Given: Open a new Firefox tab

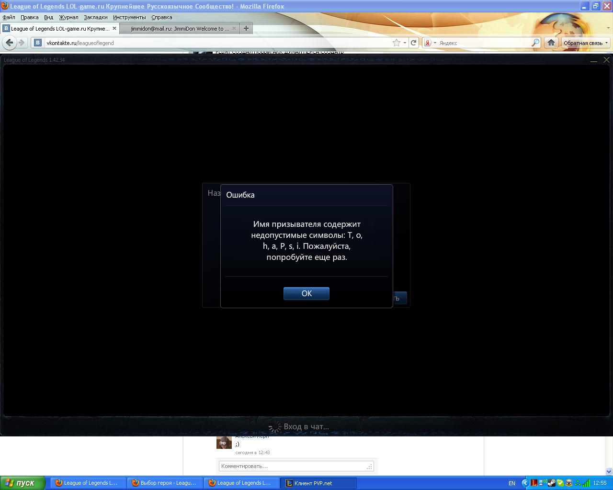Looking at the screenshot, I should coord(246,28).
